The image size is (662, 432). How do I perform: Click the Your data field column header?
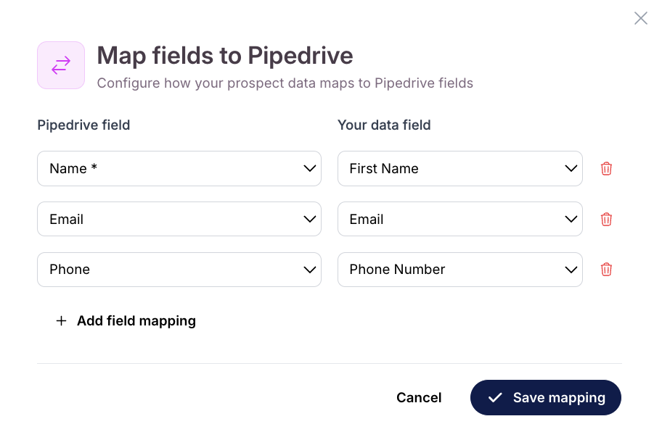point(384,125)
